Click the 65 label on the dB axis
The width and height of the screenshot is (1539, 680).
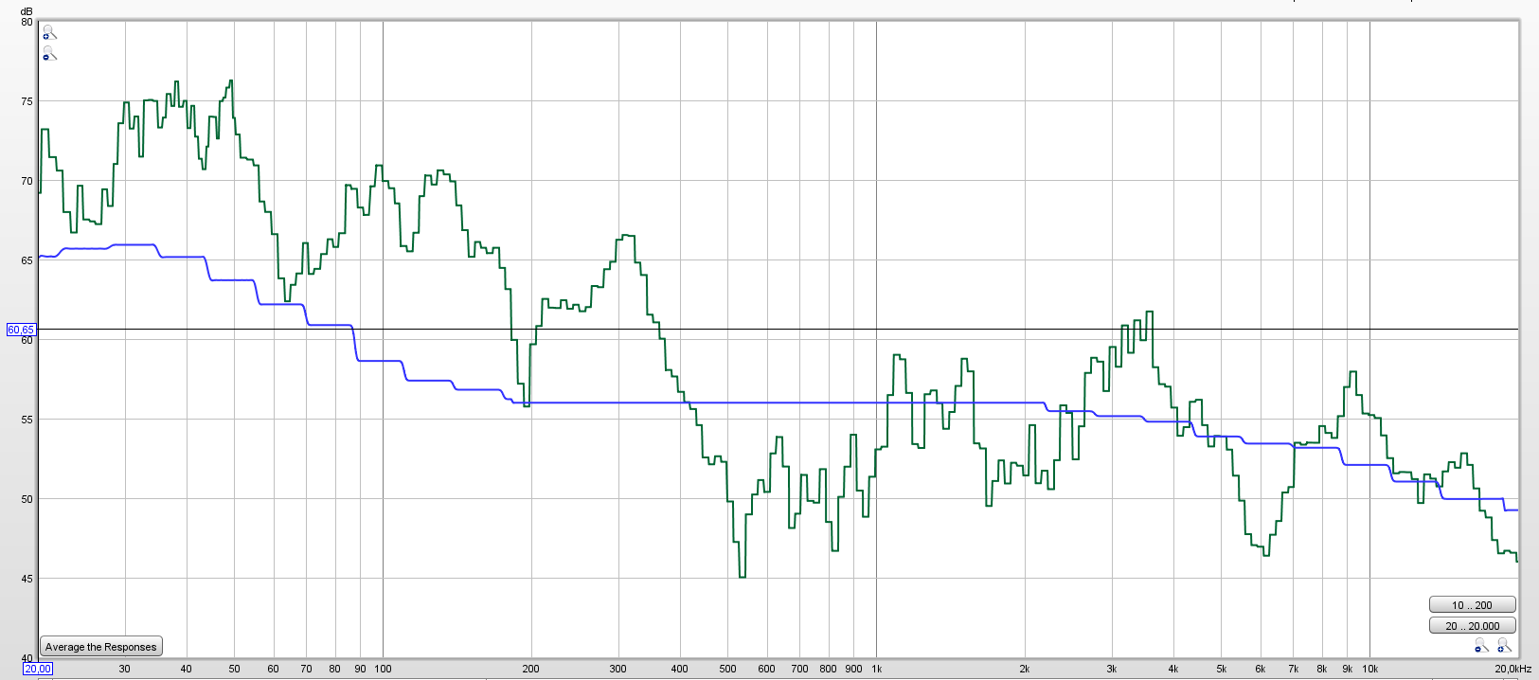pyautogui.click(x=27, y=260)
